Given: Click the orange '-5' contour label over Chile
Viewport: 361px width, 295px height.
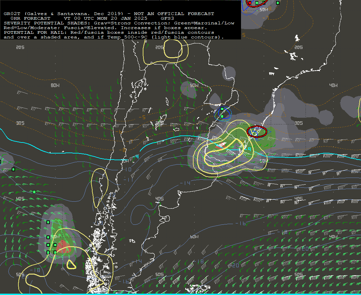Looking at the screenshot, I should 142,117.
